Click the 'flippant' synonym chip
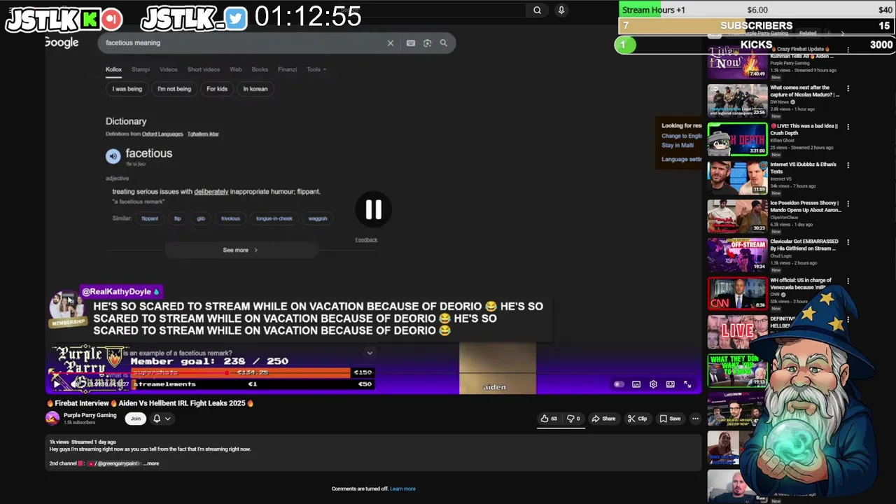The image size is (896, 504). [x=150, y=218]
